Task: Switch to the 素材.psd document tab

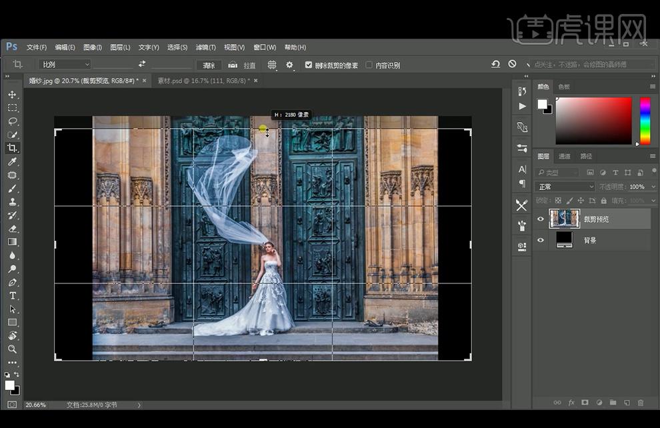Action: (201, 81)
